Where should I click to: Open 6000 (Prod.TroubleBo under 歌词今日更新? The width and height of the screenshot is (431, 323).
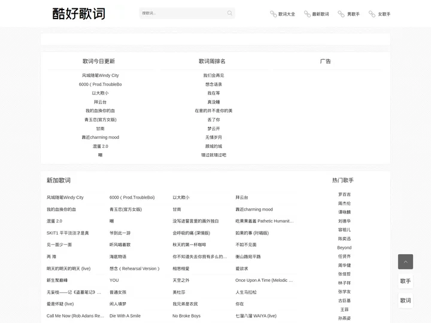pos(101,84)
